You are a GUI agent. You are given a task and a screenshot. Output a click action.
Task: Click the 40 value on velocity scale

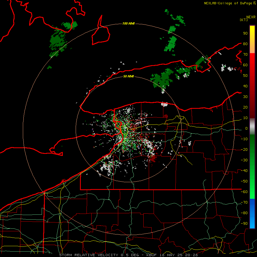245,86
